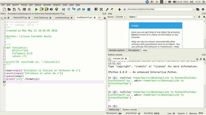This screenshot has width=206, height=115.
Task: Re-run the last script
Action: click(x=57, y=9)
